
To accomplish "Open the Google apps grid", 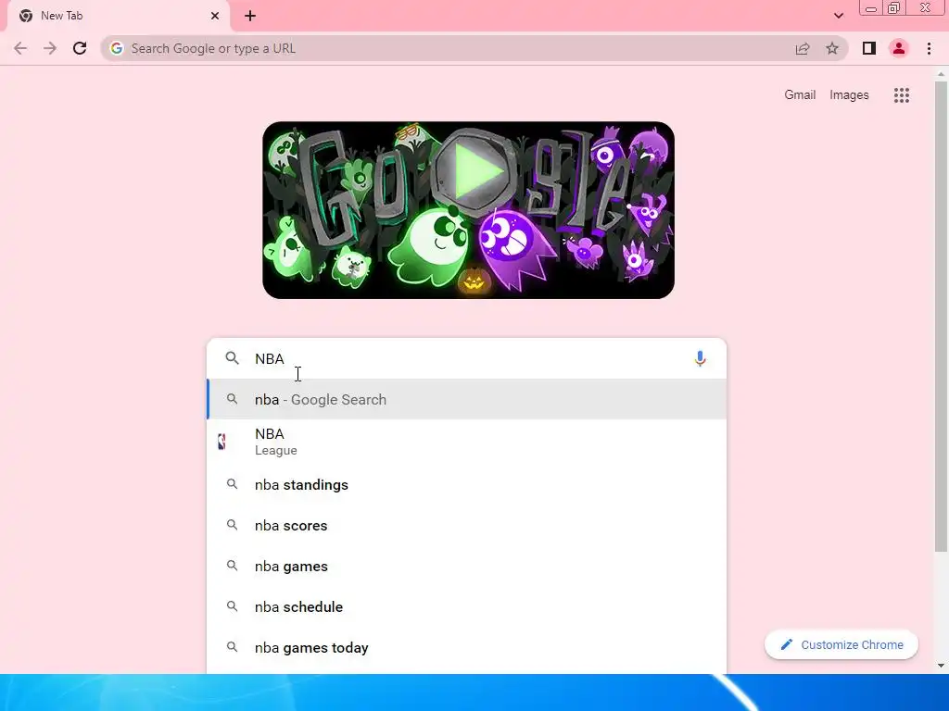I will 901,95.
